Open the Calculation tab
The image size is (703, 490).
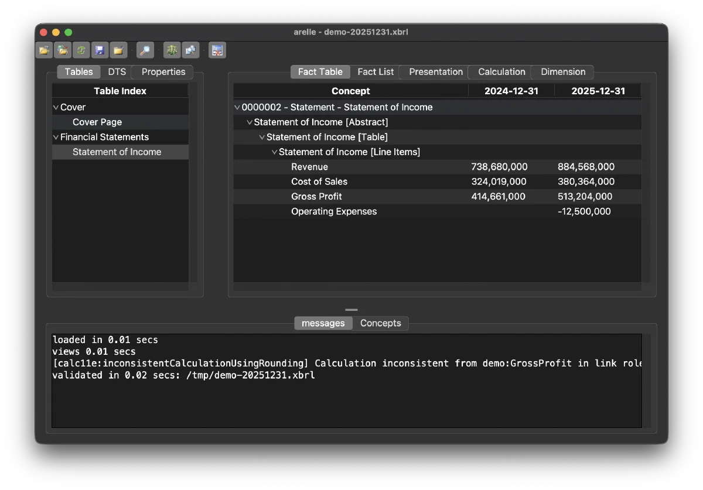[501, 72]
